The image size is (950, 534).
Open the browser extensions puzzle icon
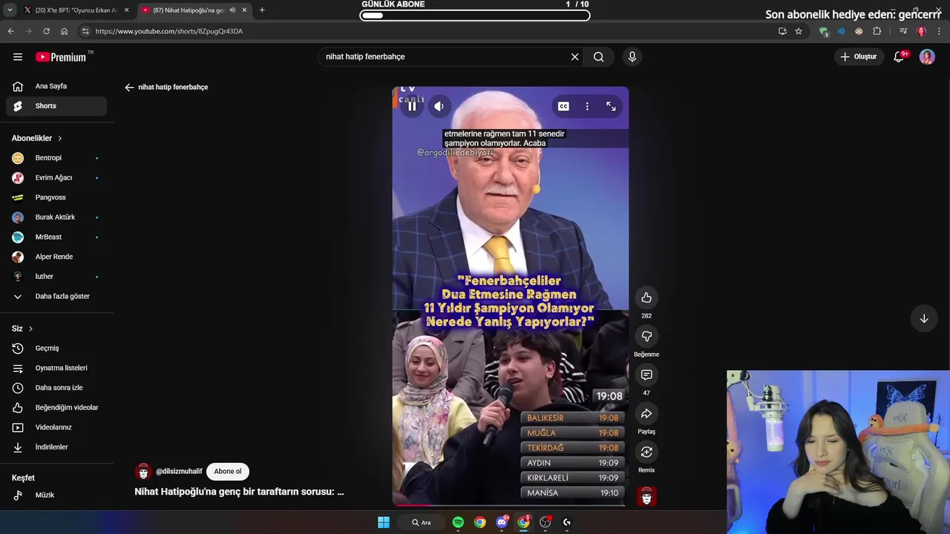[877, 31]
